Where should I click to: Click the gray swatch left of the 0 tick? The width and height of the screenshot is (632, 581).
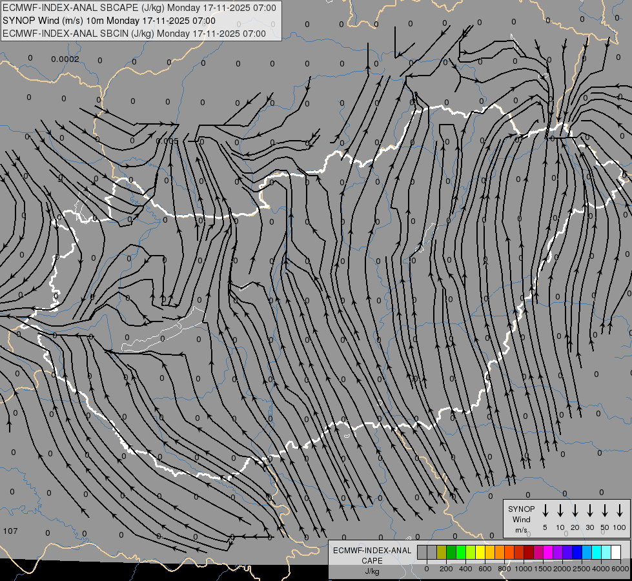[422, 552]
